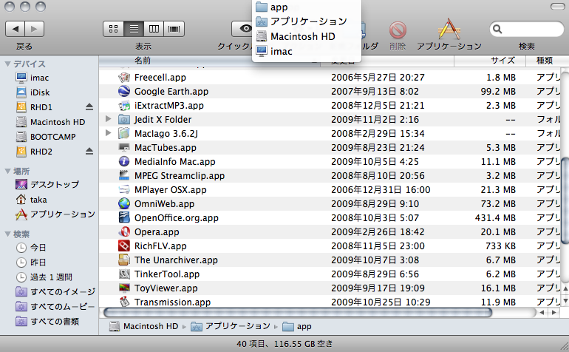Sort by the 種類 column header

tap(547, 61)
